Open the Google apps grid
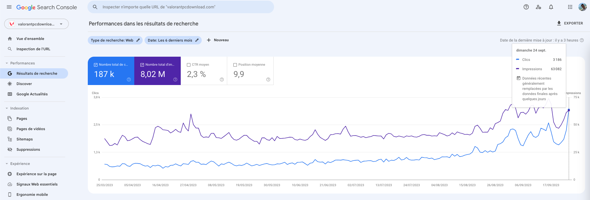 (570, 7)
